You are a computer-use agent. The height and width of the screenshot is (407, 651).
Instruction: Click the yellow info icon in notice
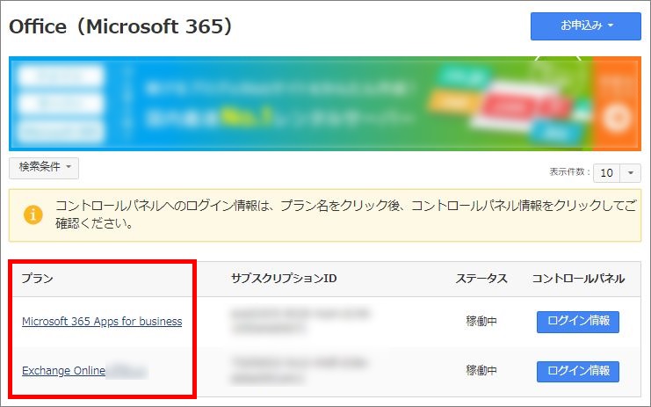pos(33,214)
